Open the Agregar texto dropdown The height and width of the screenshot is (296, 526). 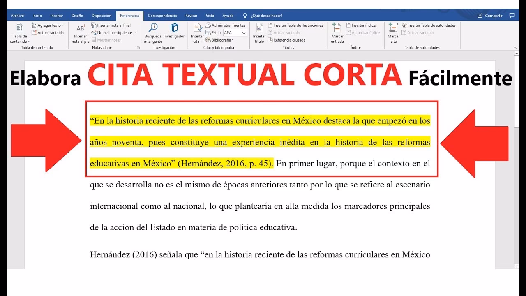point(48,25)
